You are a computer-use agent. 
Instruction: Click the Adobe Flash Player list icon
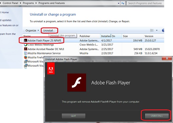click(x=26, y=40)
